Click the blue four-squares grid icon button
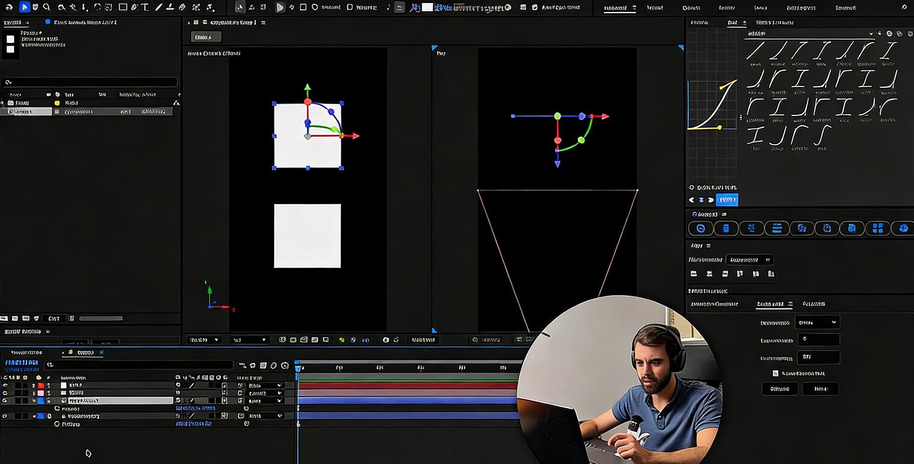914x464 pixels. tap(878, 228)
